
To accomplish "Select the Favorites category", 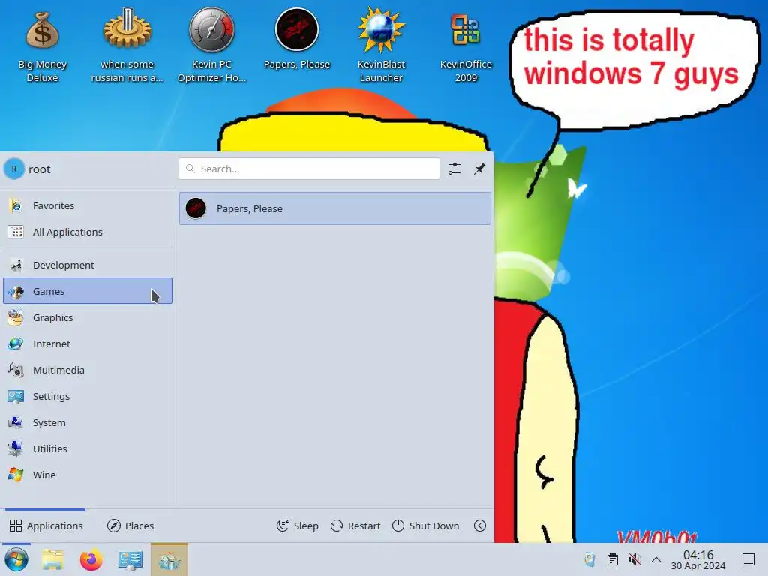I will tap(88, 205).
